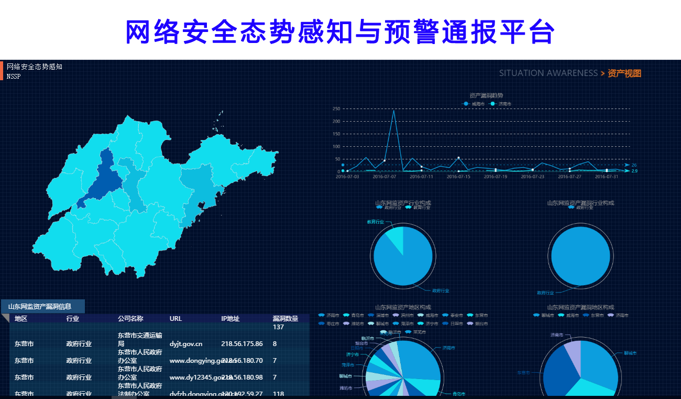
Task: Toggle 潍坊市 legend entry in asset region chart
Action: 354,324
